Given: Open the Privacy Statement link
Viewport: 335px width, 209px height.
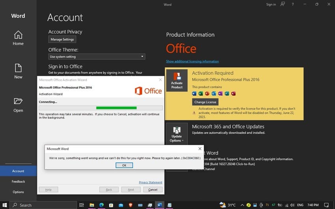Looking at the screenshot, I should click(x=151, y=182).
